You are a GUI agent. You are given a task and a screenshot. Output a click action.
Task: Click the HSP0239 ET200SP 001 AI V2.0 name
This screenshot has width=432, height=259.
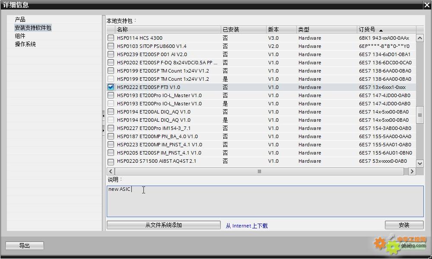tap(152, 54)
